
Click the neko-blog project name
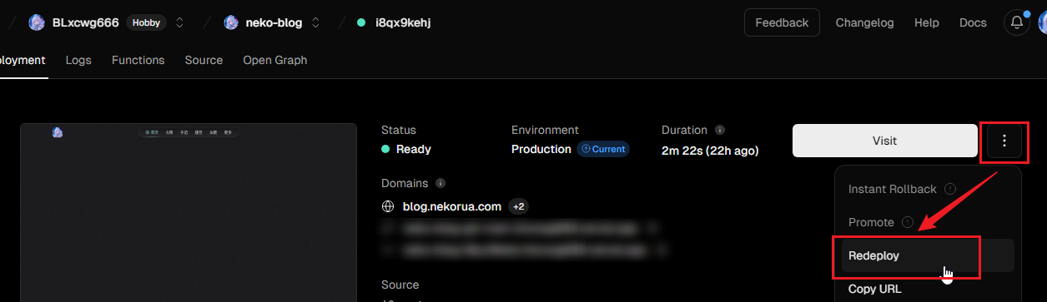pyautogui.click(x=274, y=22)
